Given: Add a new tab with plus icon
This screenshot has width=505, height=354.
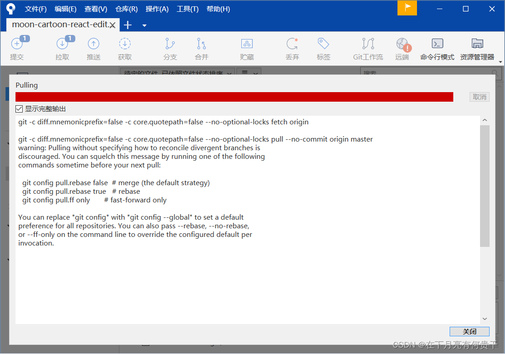Looking at the screenshot, I should (127, 25).
